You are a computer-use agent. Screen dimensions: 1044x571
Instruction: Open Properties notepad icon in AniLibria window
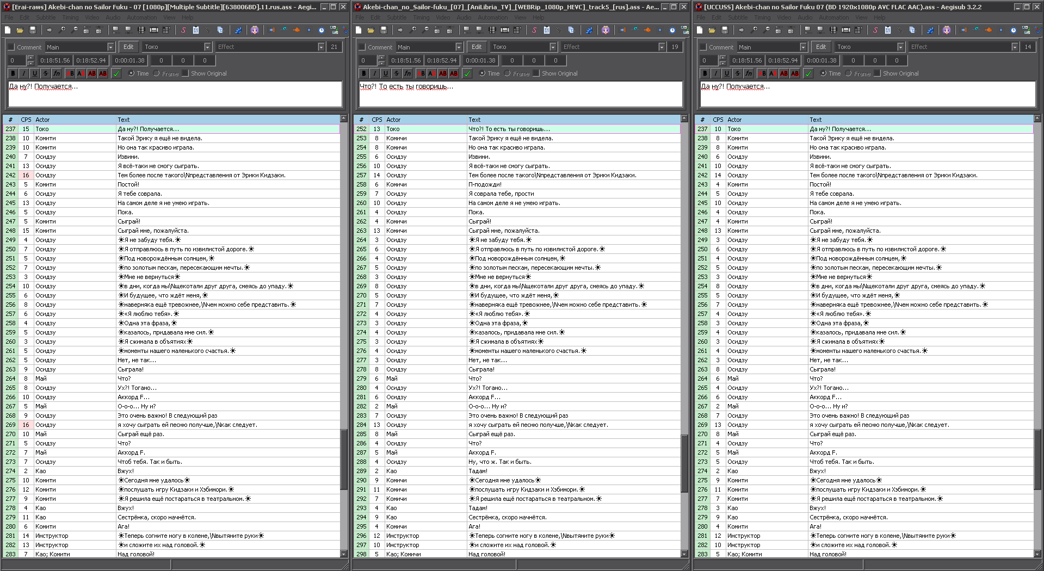click(x=547, y=30)
